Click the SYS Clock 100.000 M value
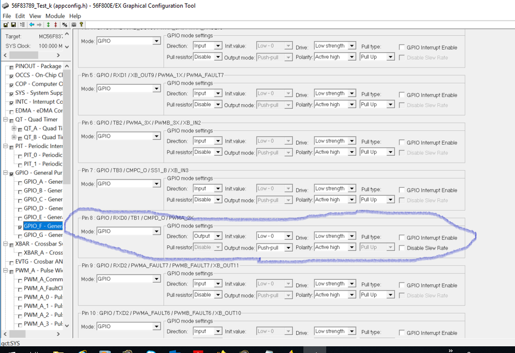The image size is (515, 353). [x=51, y=46]
